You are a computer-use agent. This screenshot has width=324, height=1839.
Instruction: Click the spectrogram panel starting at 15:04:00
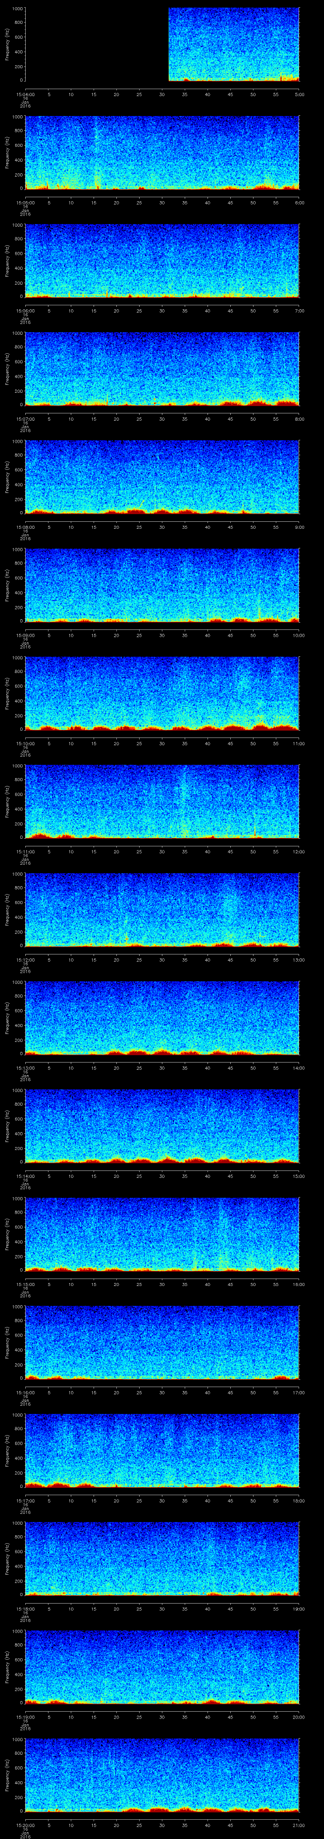162,45
